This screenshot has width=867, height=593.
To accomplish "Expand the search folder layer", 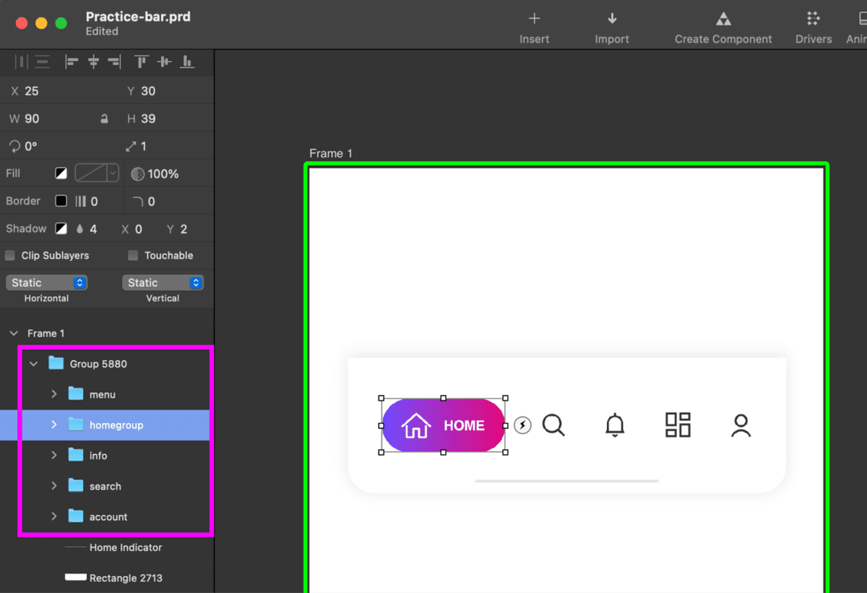I will click(x=53, y=486).
